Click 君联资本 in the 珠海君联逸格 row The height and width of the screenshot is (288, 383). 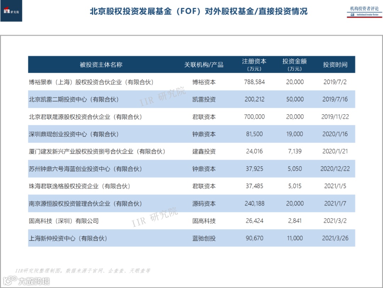click(204, 186)
